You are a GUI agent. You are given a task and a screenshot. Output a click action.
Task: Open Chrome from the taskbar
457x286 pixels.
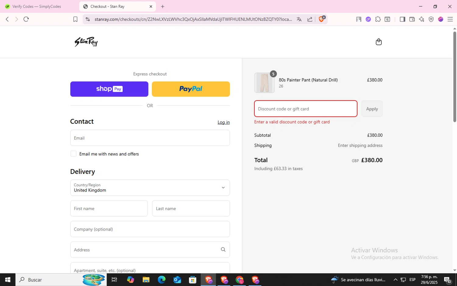tap(240, 280)
